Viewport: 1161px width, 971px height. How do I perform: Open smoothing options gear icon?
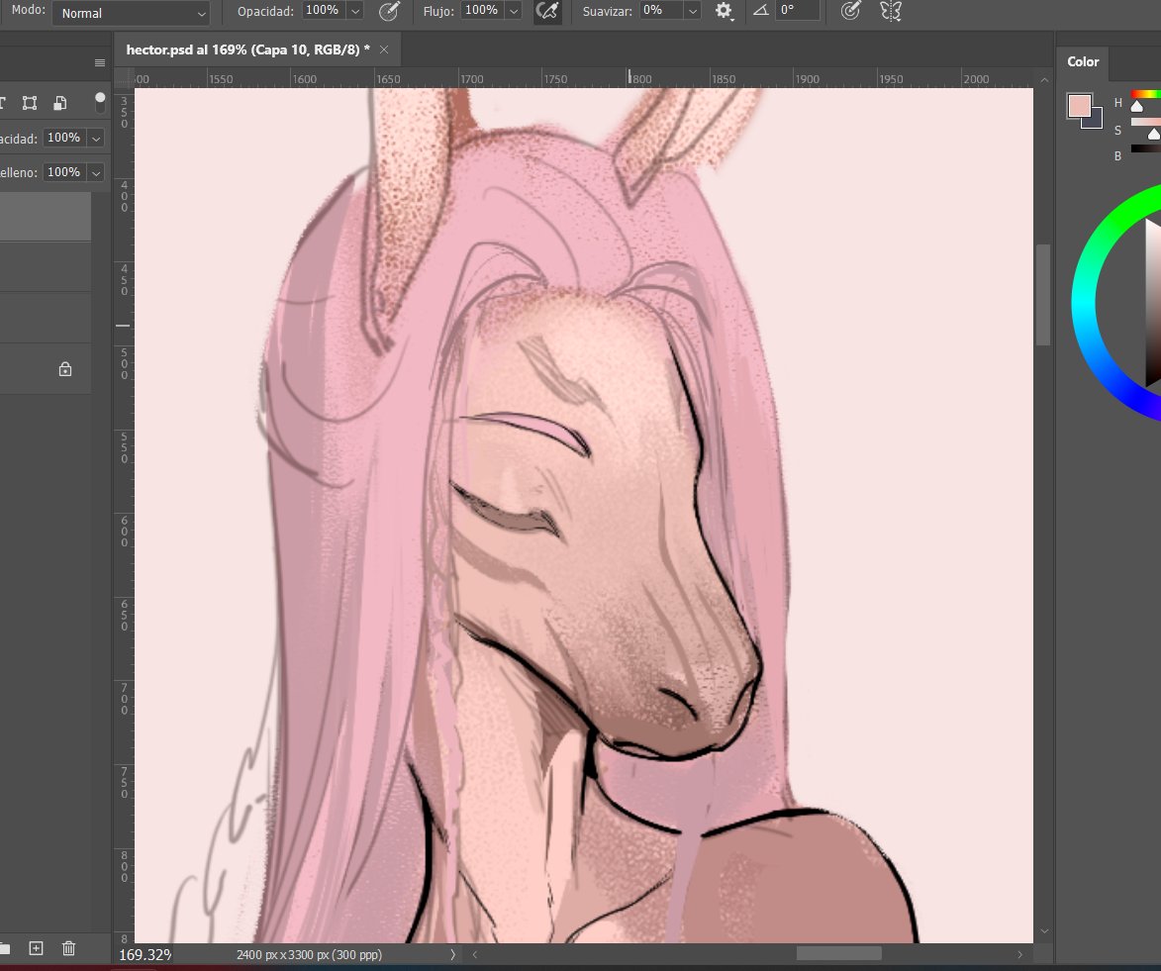(724, 11)
